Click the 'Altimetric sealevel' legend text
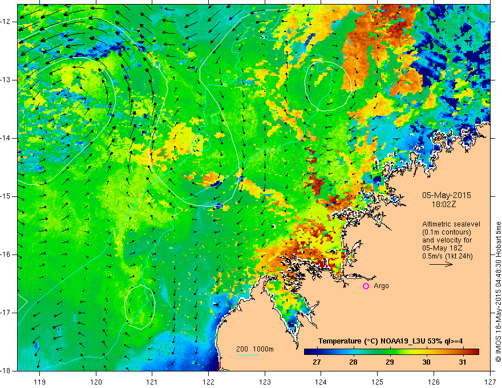The image size is (502, 388). click(x=451, y=224)
